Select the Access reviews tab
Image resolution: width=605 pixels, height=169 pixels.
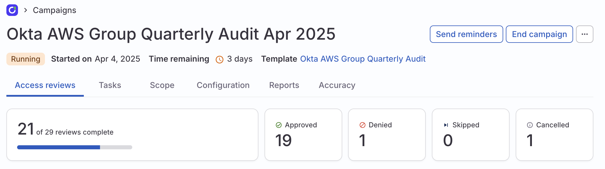45,85
